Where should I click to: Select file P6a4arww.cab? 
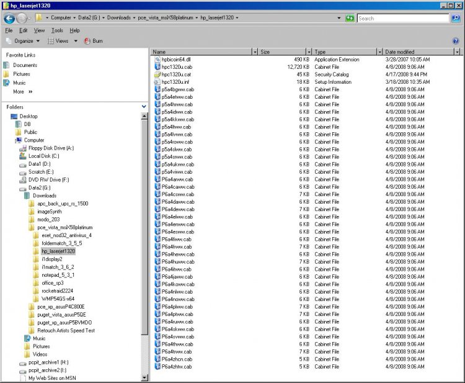click(177, 179)
